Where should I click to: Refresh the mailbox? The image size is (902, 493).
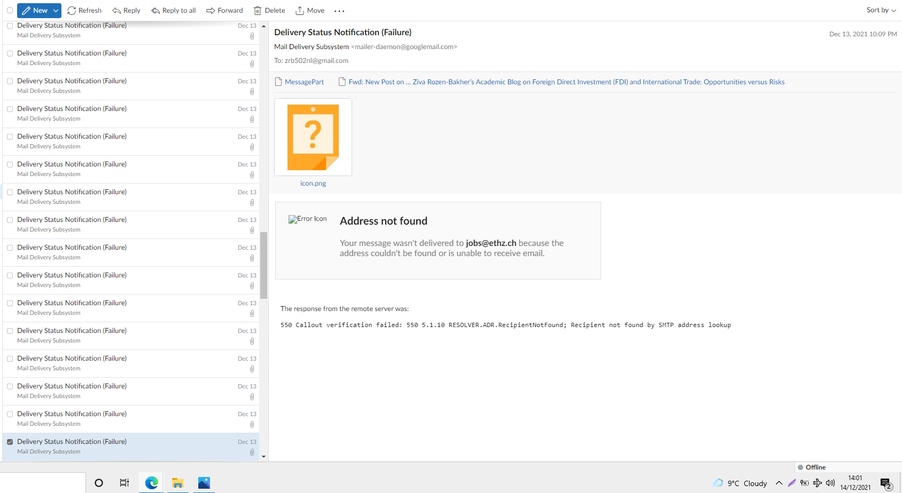pyautogui.click(x=84, y=11)
